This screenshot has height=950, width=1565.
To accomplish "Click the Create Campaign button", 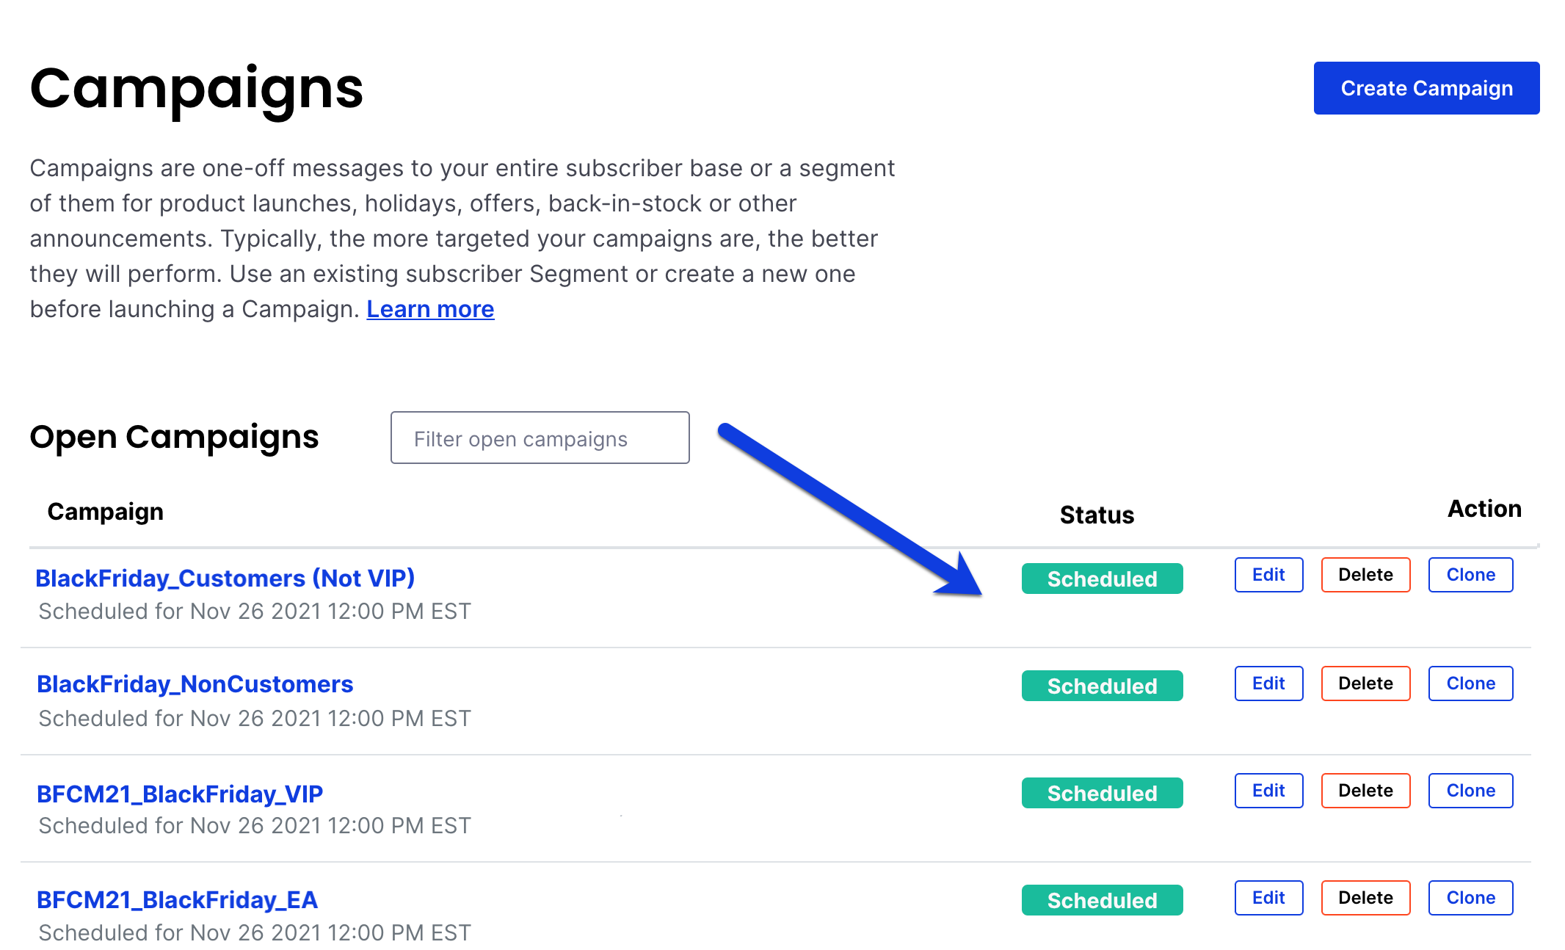I will click(x=1426, y=88).
